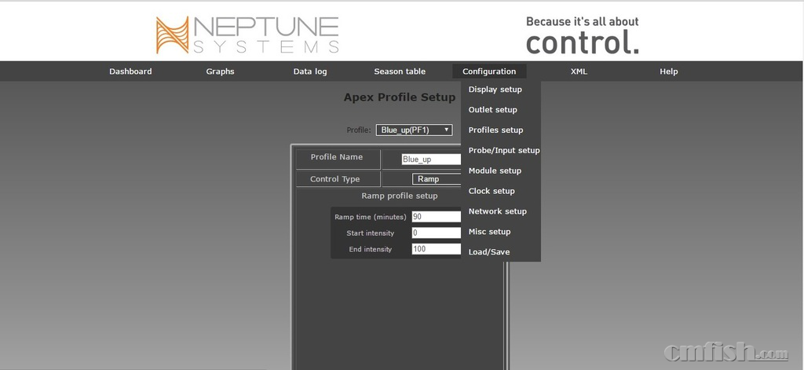Choose Network setup

pyautogui.click(x=497, y=211)
